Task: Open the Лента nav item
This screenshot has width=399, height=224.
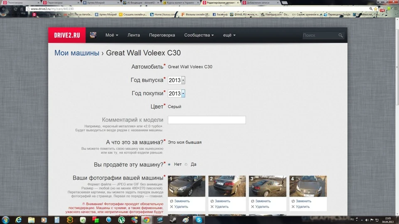Action: click(133, 35)
